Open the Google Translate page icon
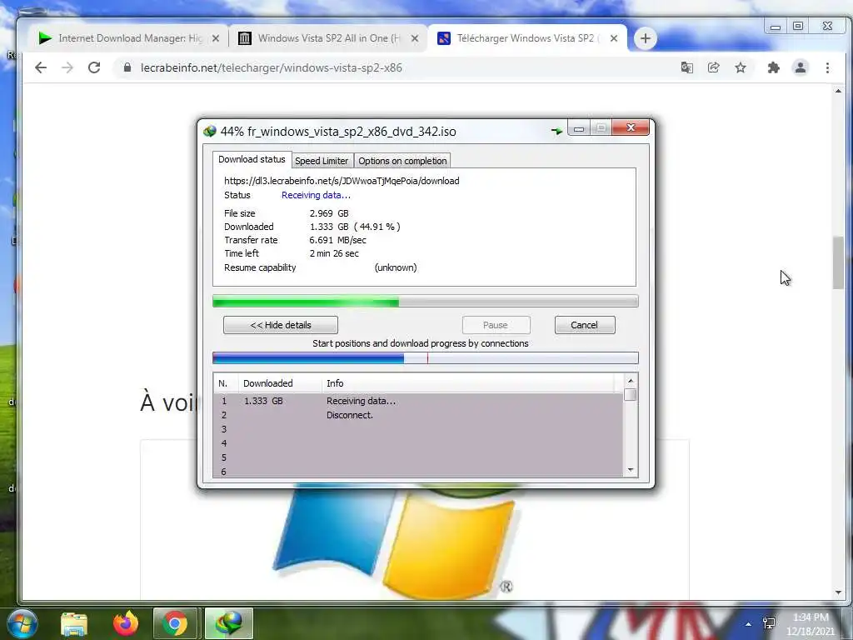Viewport: 853px width, 640px height. click(687, 67)
